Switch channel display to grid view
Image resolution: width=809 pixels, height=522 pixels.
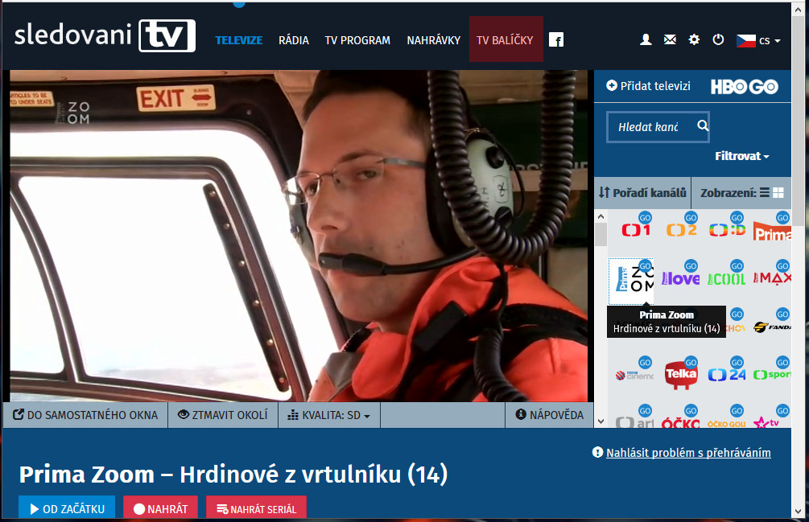[x=778, y=193]
